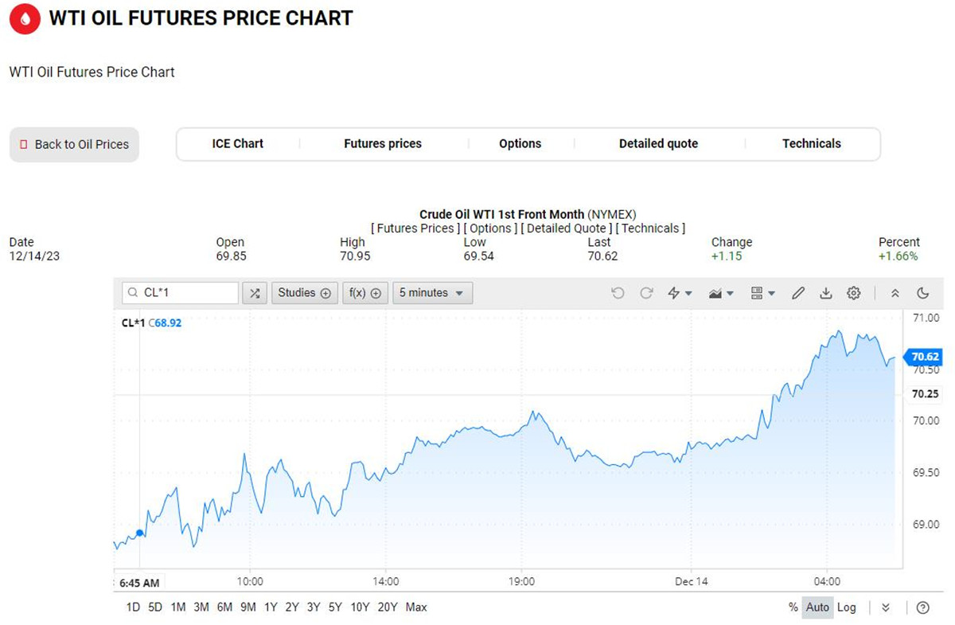Expand the 5 minutes interval dropdown
The height and width of the screenshot is (625, 955).
pyautogui.click(x=432, y=293)
